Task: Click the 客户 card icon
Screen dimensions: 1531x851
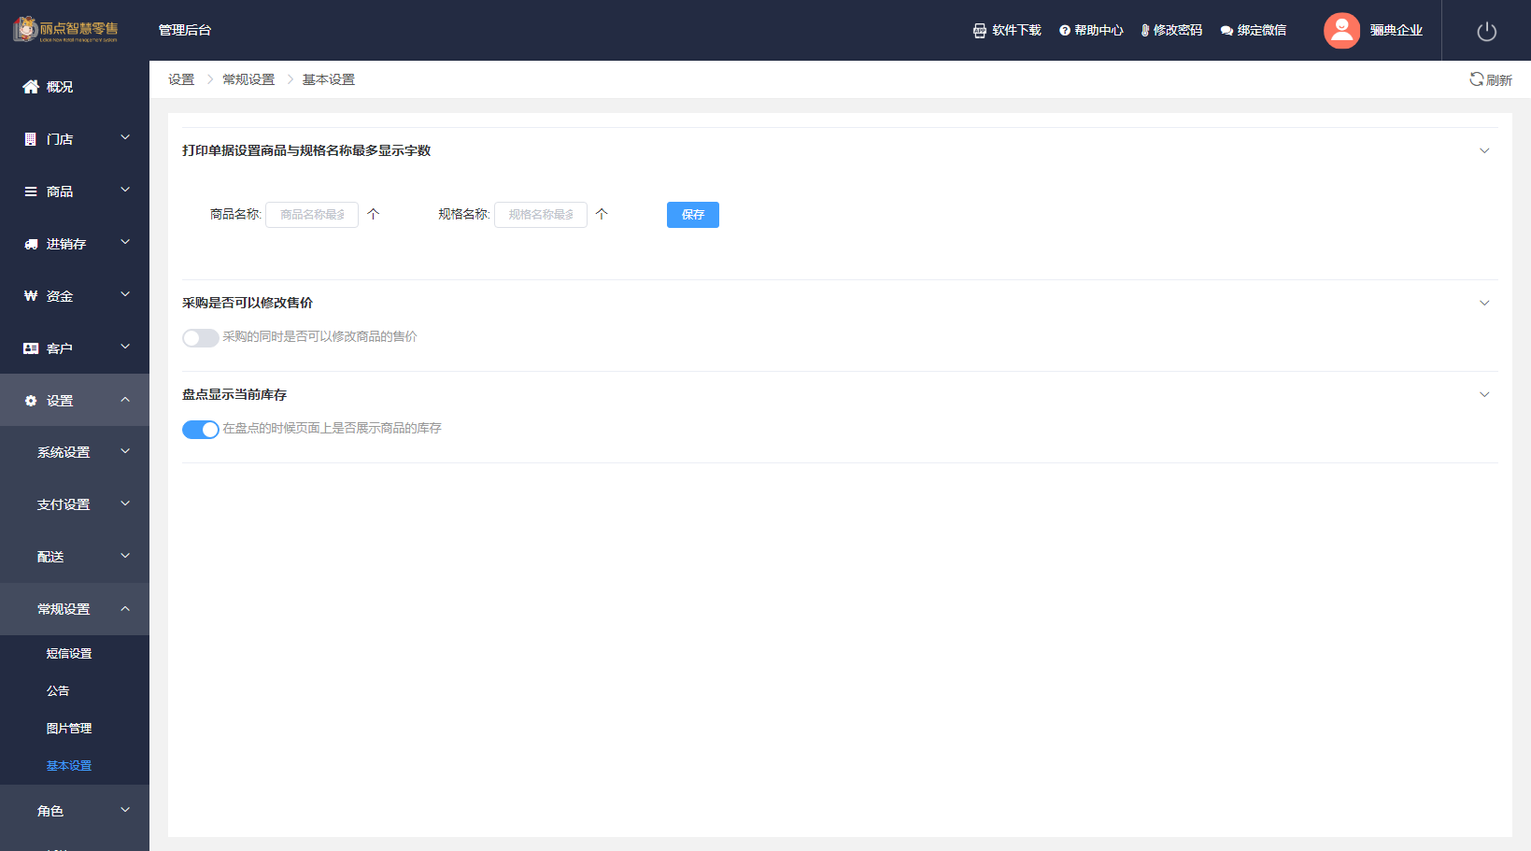Action: [x=31, y=348]
